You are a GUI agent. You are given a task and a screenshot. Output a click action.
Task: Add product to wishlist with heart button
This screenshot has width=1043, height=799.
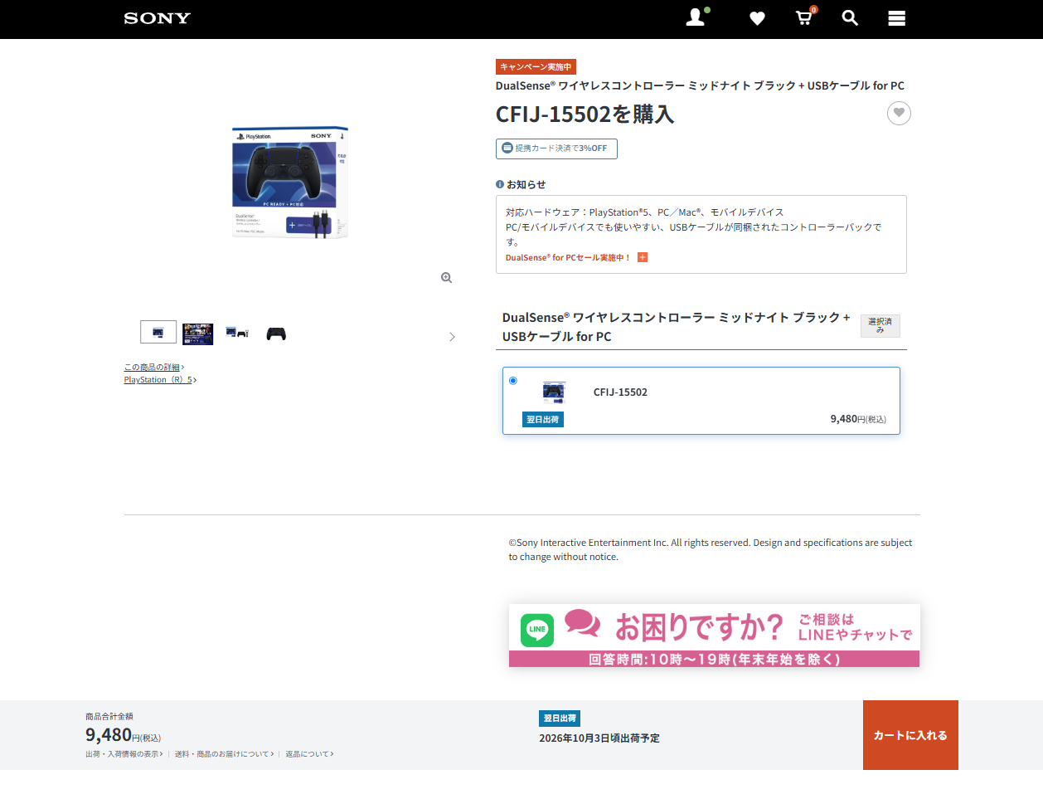point(899,113)
